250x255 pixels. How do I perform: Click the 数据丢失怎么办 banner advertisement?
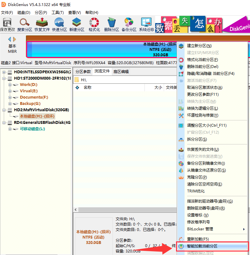[203, 24]
